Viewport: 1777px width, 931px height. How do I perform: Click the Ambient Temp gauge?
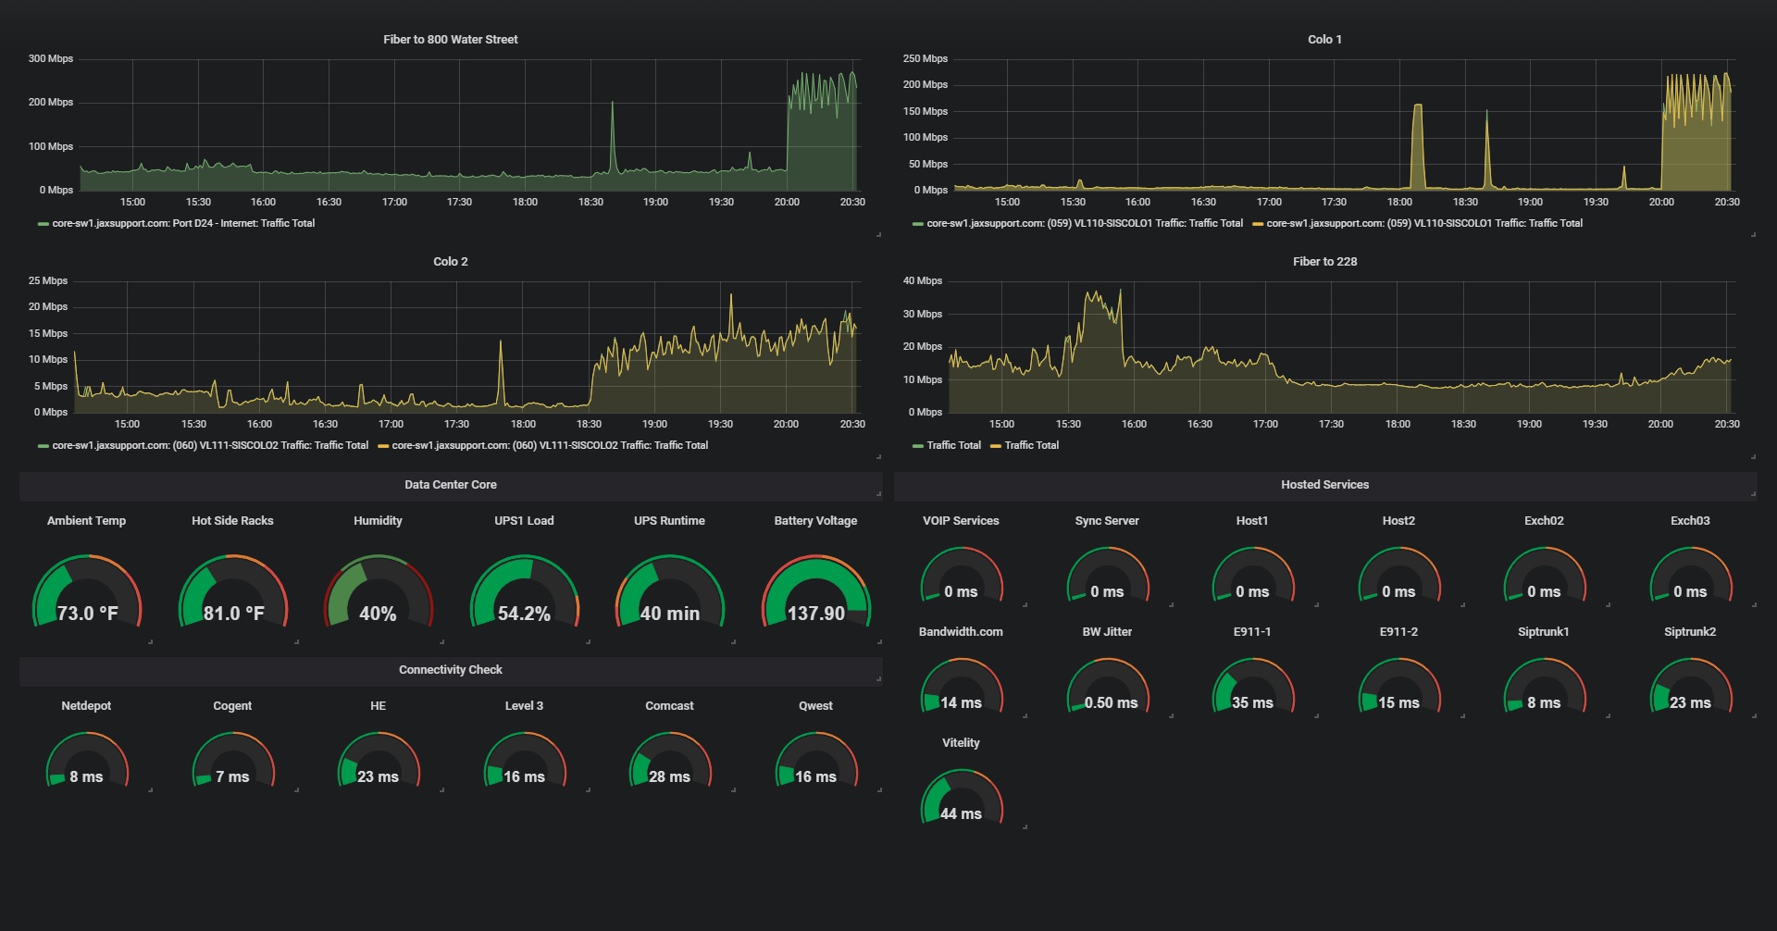(x=88, y=592)
